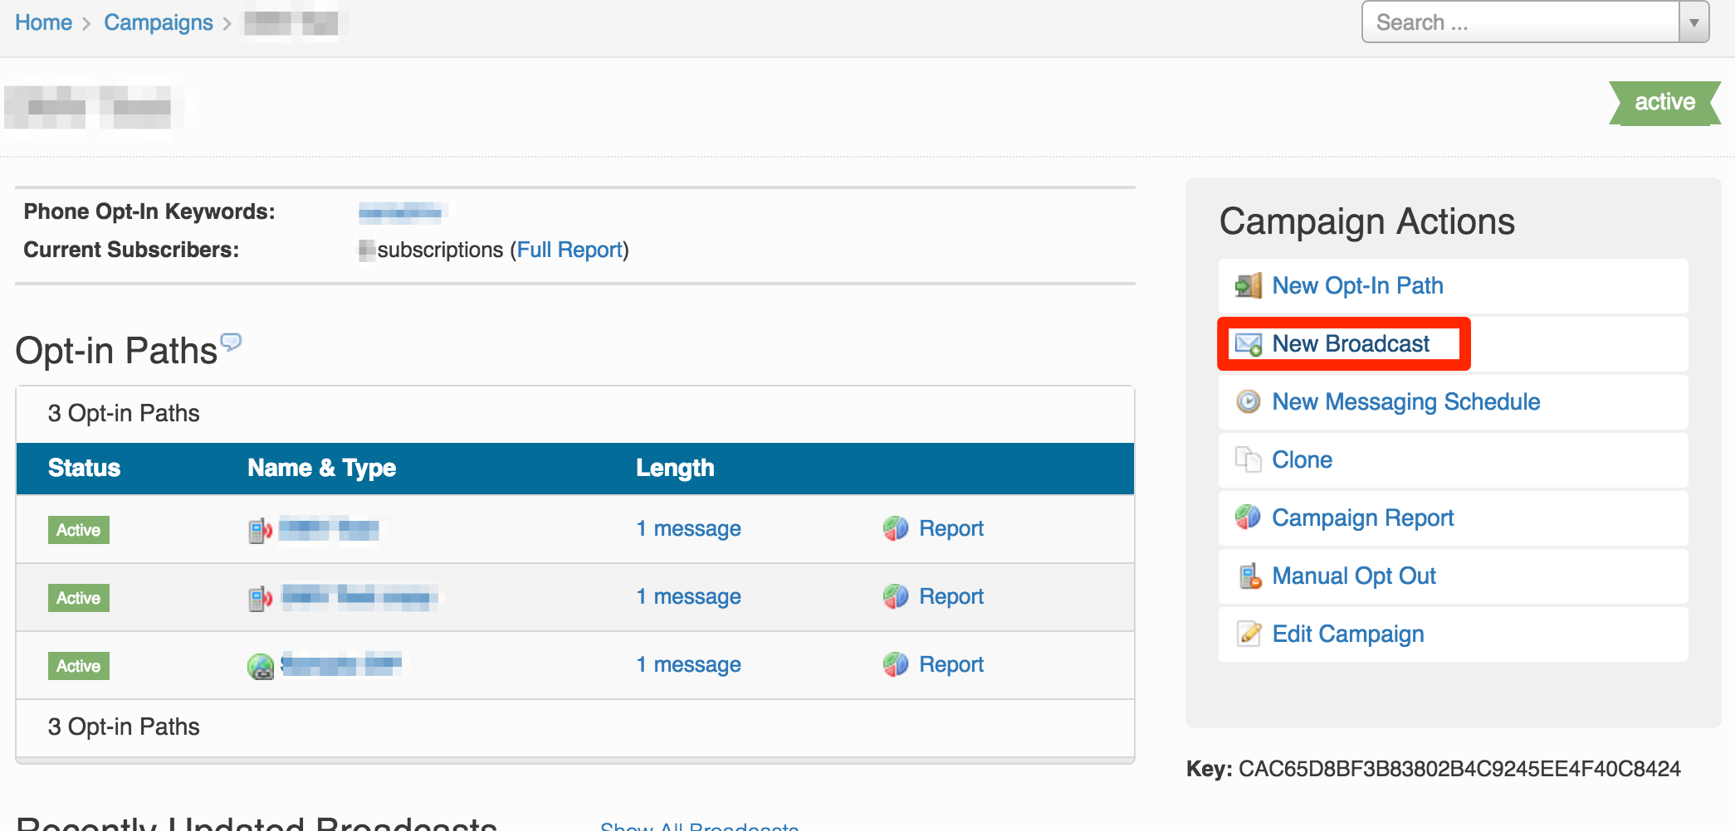Open Campaigns breadcrumb link
Image resolution: width=1735 pixels, height=831 pixels.
pos(159,22)
